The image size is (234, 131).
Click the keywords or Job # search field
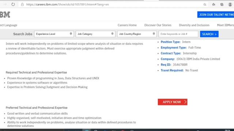click(x=178, y=34)
